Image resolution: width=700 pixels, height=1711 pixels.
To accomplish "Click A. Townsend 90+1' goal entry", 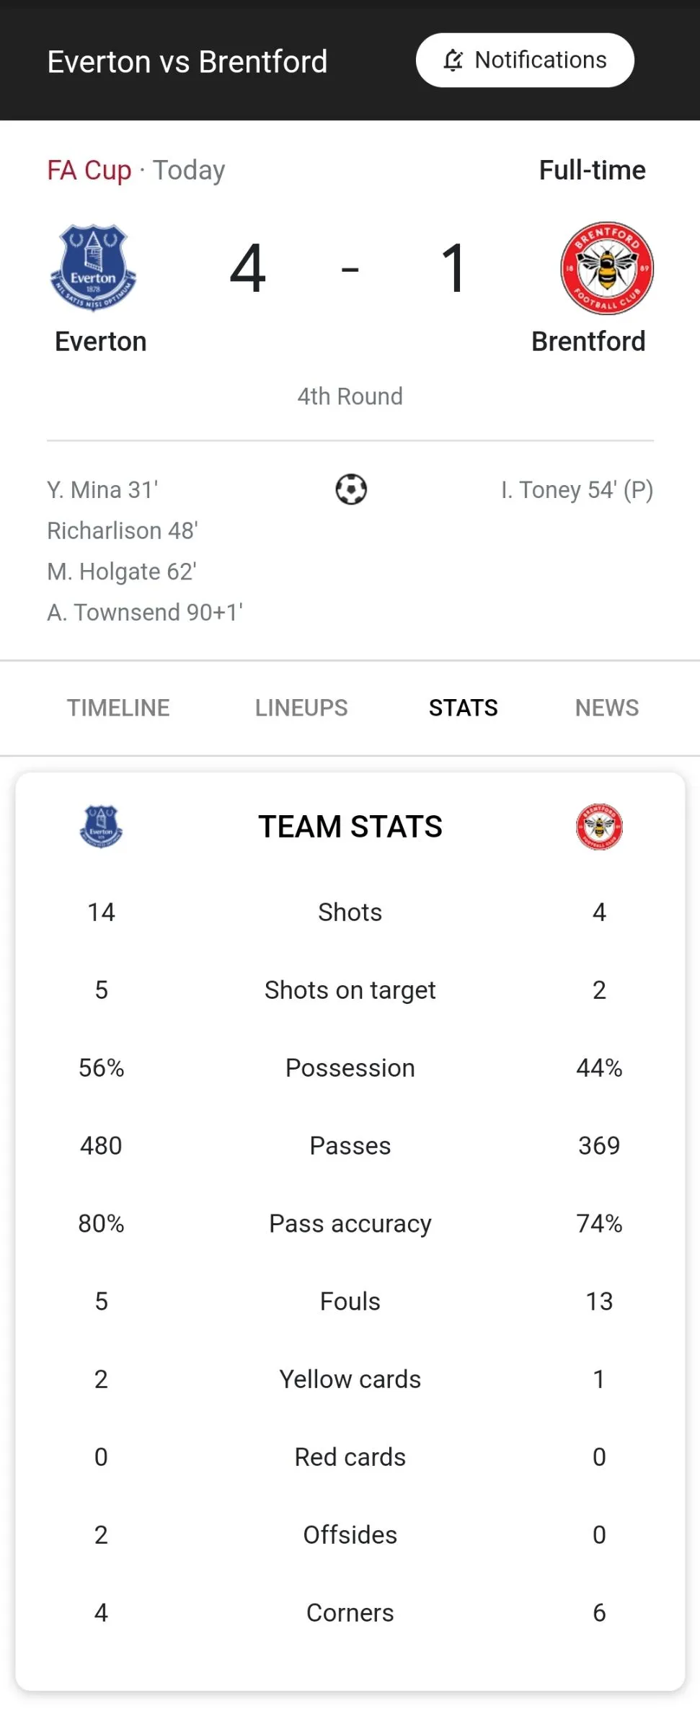I will click(x=145, y=613).
